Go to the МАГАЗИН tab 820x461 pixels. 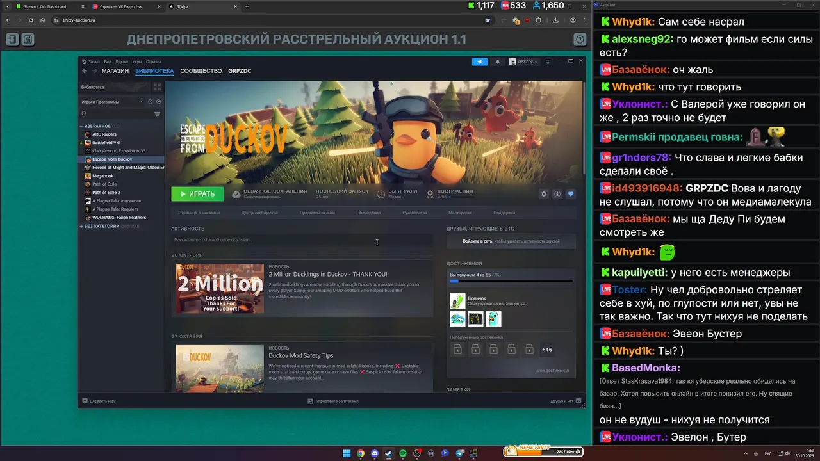(x=115, y=71)
